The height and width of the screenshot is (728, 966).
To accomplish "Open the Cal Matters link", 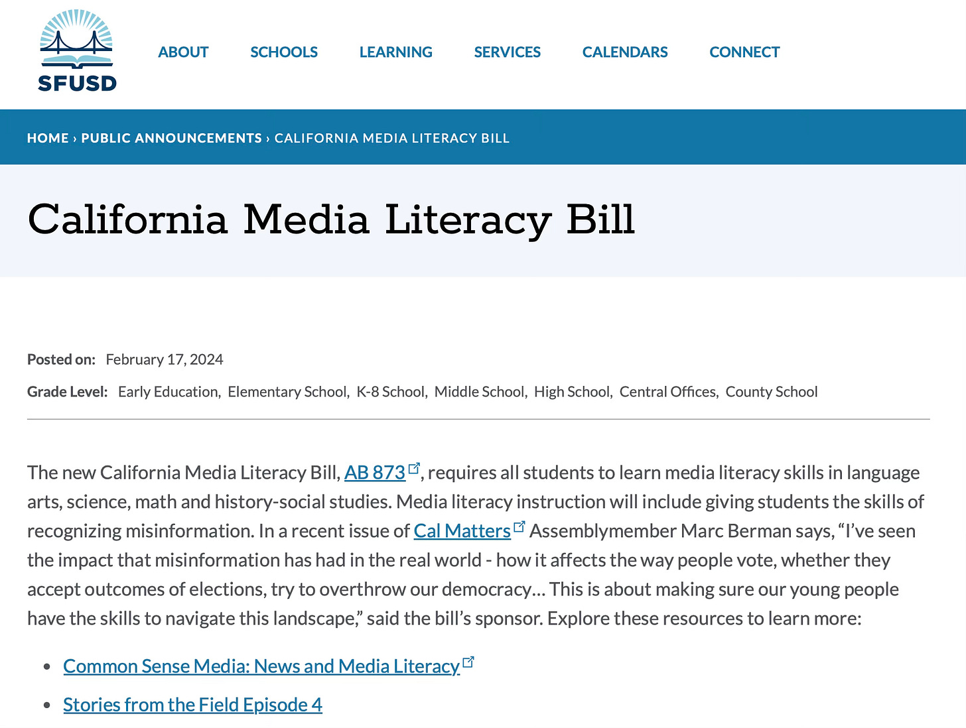I will [x=462, y=530].
